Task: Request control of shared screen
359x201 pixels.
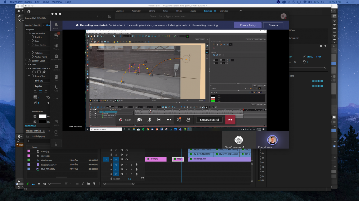Action: pyautogui.click(x=209, y=120)
